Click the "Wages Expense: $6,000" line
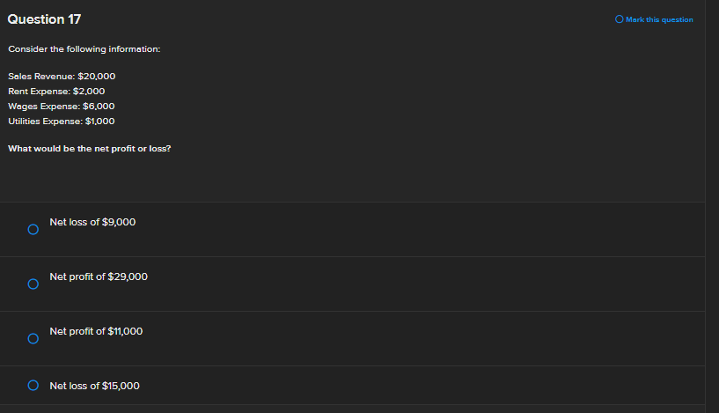This screenshot has width=719, height=413. (x=61, y=107)
